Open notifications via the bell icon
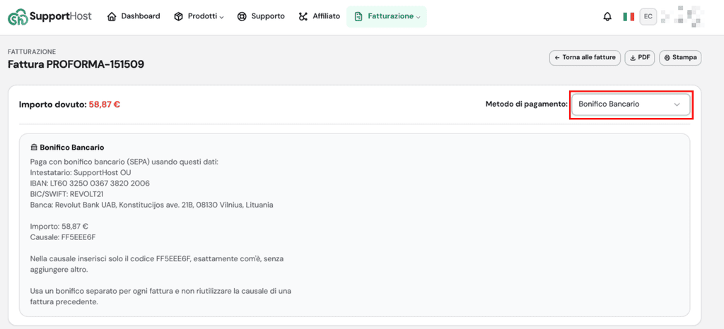 tap(607, 16)
